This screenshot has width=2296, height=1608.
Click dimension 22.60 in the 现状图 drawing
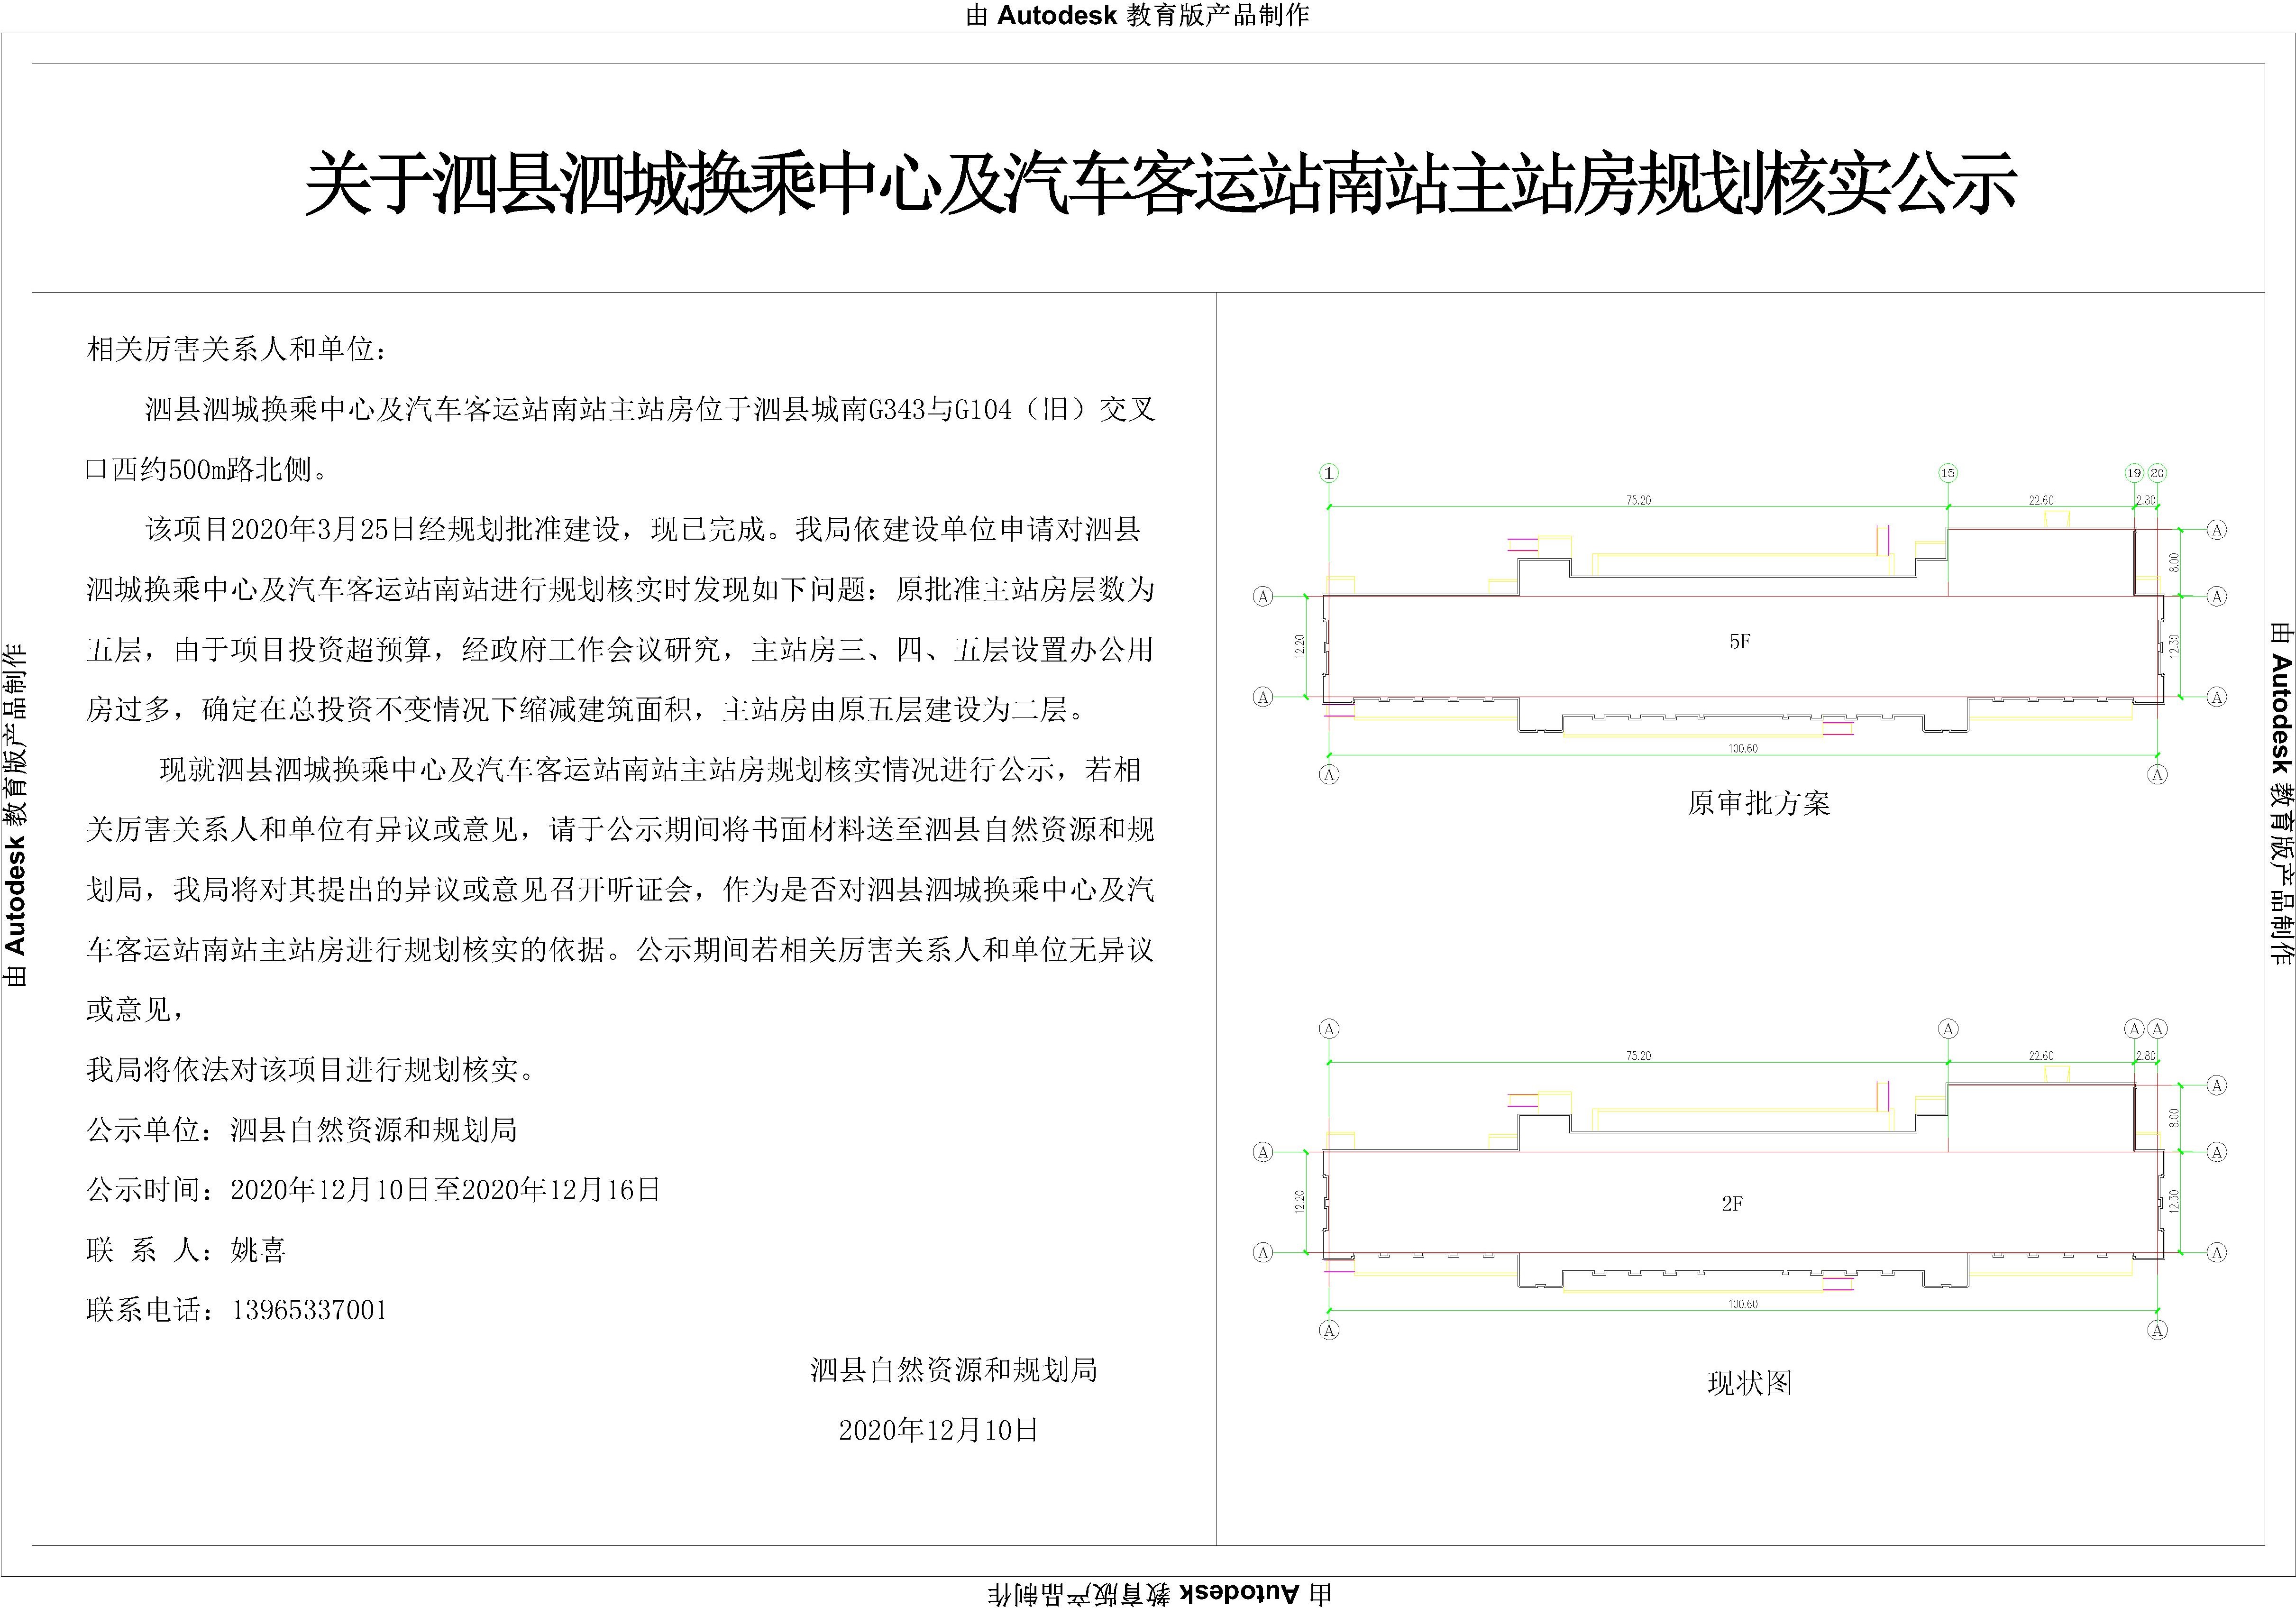tap(2041, 1056)
